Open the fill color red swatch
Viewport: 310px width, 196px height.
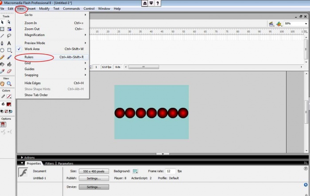click(x=9, y=104)
